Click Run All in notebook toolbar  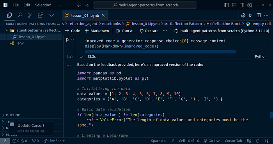(x=126, y=31)
